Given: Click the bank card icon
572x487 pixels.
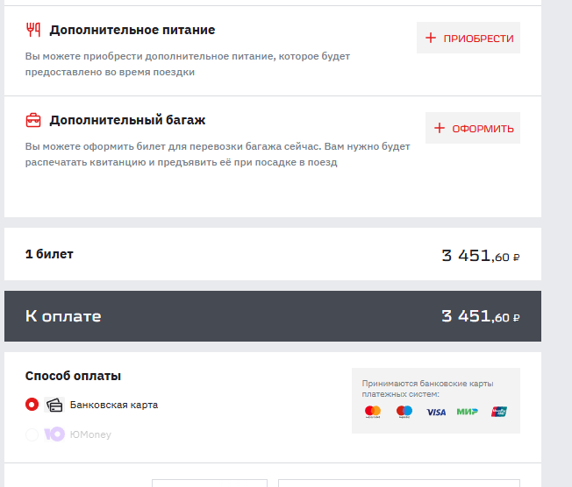Looking at the screenshot, I should pyautogui.click(x=54, y=405).
